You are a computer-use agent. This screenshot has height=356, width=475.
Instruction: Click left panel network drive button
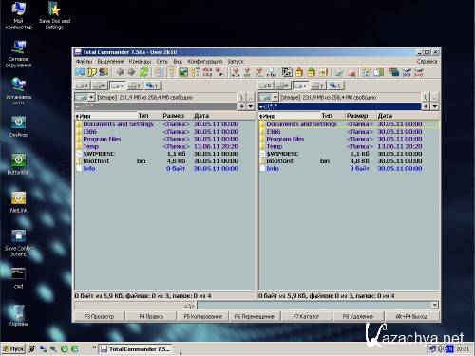pyautogui.click(x=152, y=85)
